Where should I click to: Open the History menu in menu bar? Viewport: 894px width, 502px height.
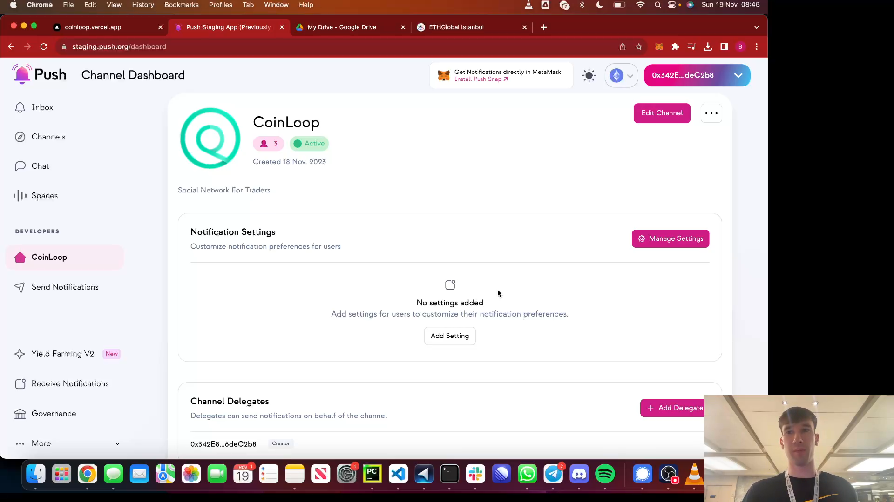click(143, 5)
